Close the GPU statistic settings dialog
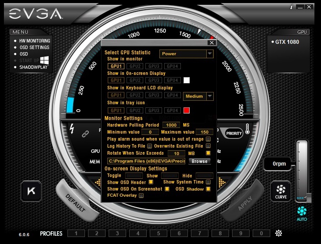 212,43
